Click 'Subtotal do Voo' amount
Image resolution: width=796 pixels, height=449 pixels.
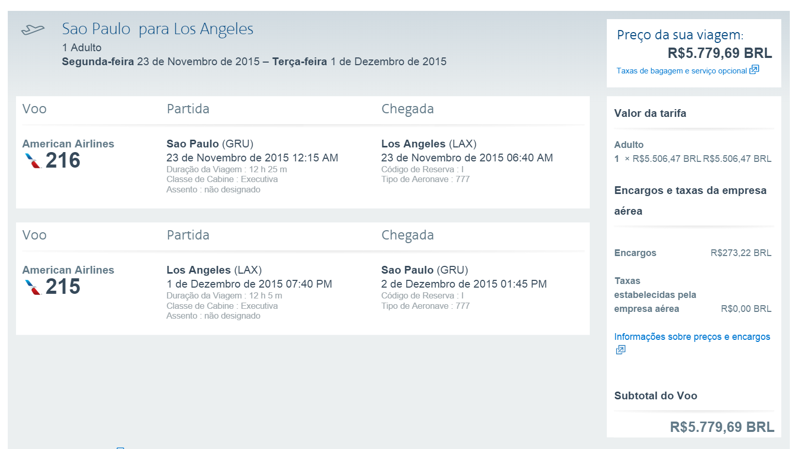[x=722, y=427]
